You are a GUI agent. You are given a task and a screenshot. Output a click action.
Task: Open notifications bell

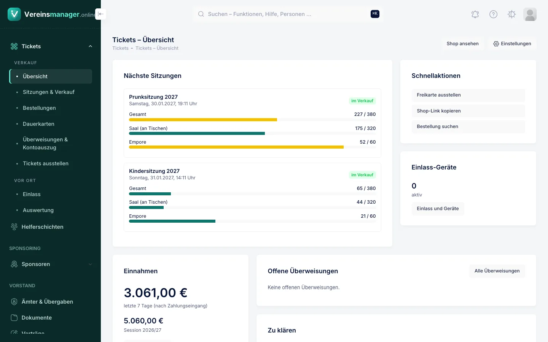click(475, 14)
